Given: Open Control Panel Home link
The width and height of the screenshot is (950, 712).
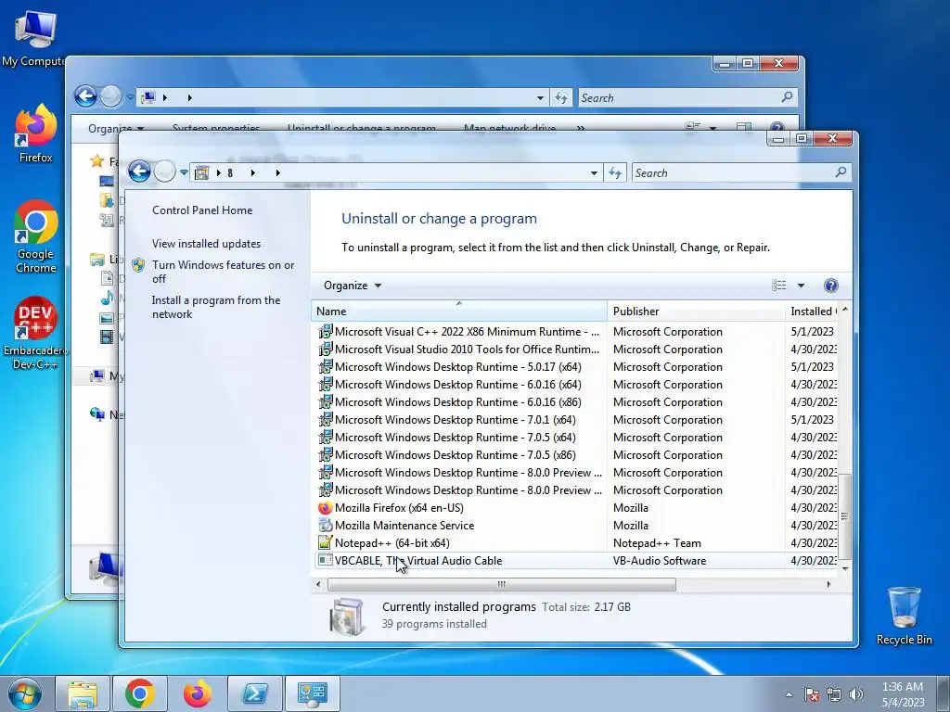Looking at the screenshot, I should tap(202, 210).
